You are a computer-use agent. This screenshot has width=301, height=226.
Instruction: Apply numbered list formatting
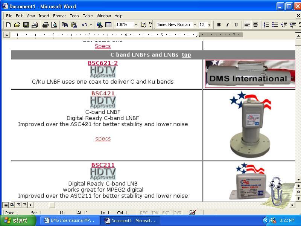pyautogui.click(x=266, y=25)
